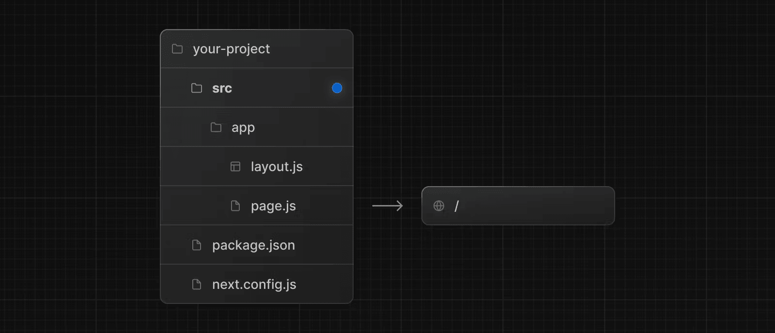Click the arrow pointing to the URL bar
Screen dimensions: 775x333
point(387,206)
